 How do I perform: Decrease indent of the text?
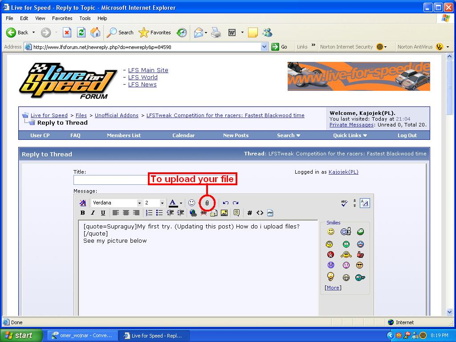170,213
